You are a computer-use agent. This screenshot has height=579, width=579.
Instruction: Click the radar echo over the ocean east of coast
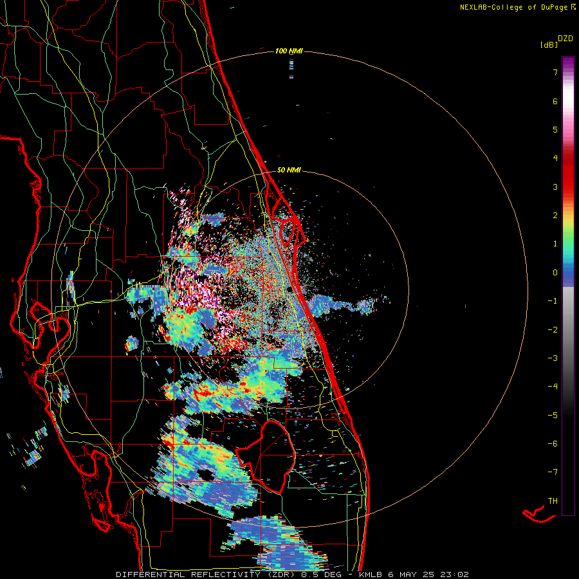pos(342,305)
